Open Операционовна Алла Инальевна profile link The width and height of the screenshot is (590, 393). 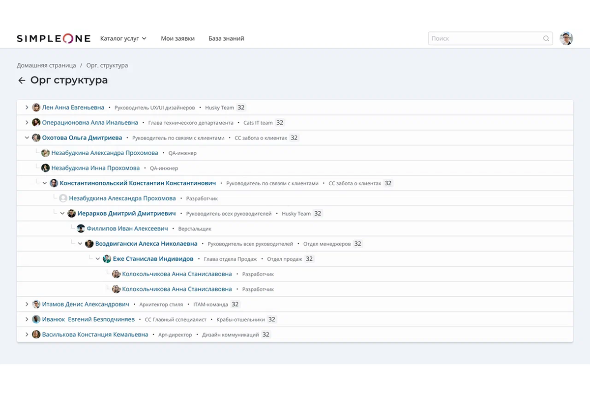click(x=90, y=123)
